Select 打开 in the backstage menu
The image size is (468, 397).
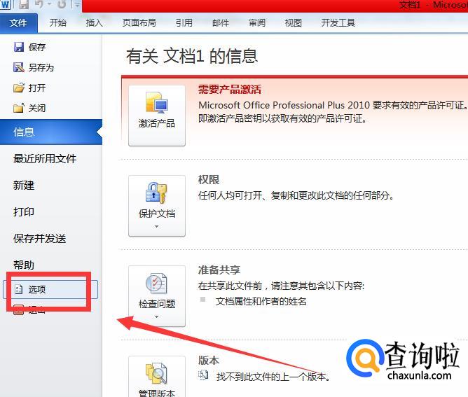click(37, 88)
